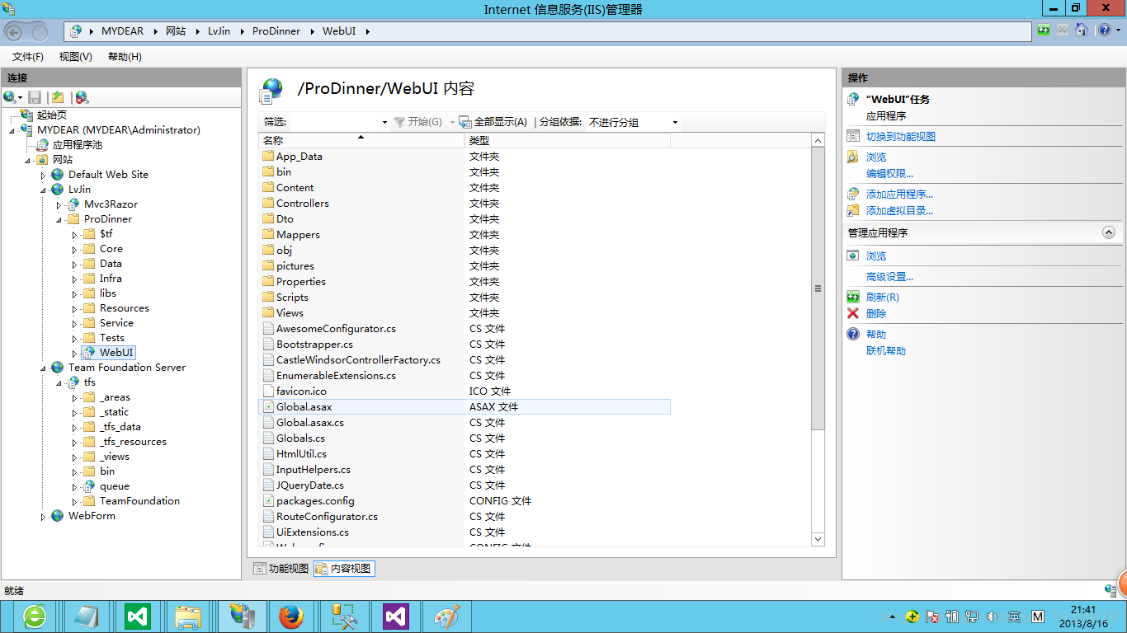Image resolution: width=1127 pixels, height=633 pixels.
Task: Click the 名称 column header to sort
Action: (x=362, y=141)
